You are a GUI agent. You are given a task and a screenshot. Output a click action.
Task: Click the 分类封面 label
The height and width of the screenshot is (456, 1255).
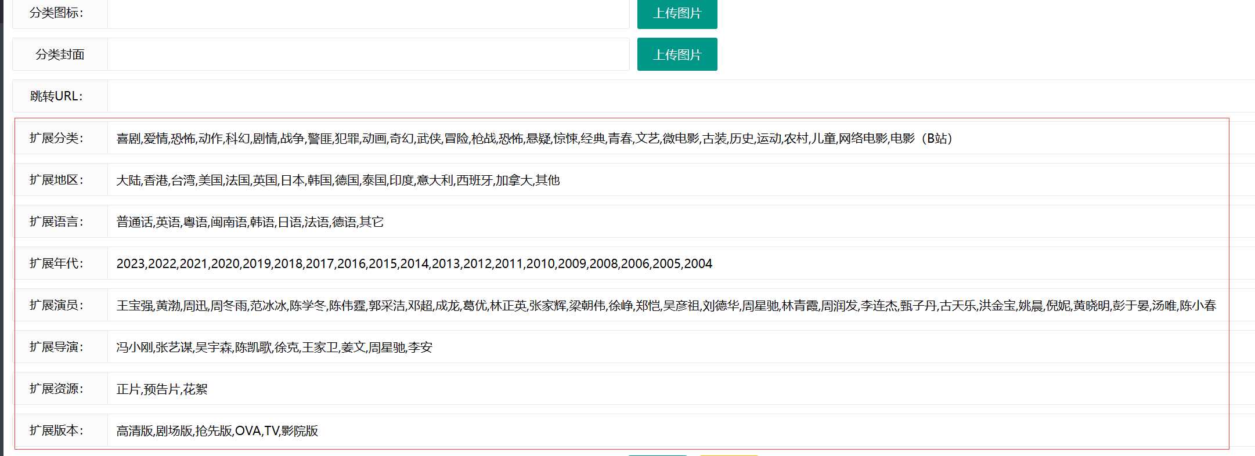(x=60, y=55)
